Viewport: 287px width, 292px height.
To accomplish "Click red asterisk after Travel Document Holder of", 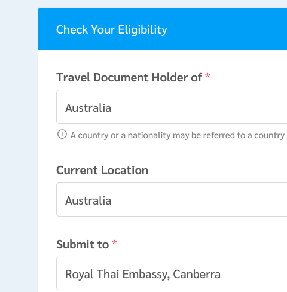I will point(207,76).
